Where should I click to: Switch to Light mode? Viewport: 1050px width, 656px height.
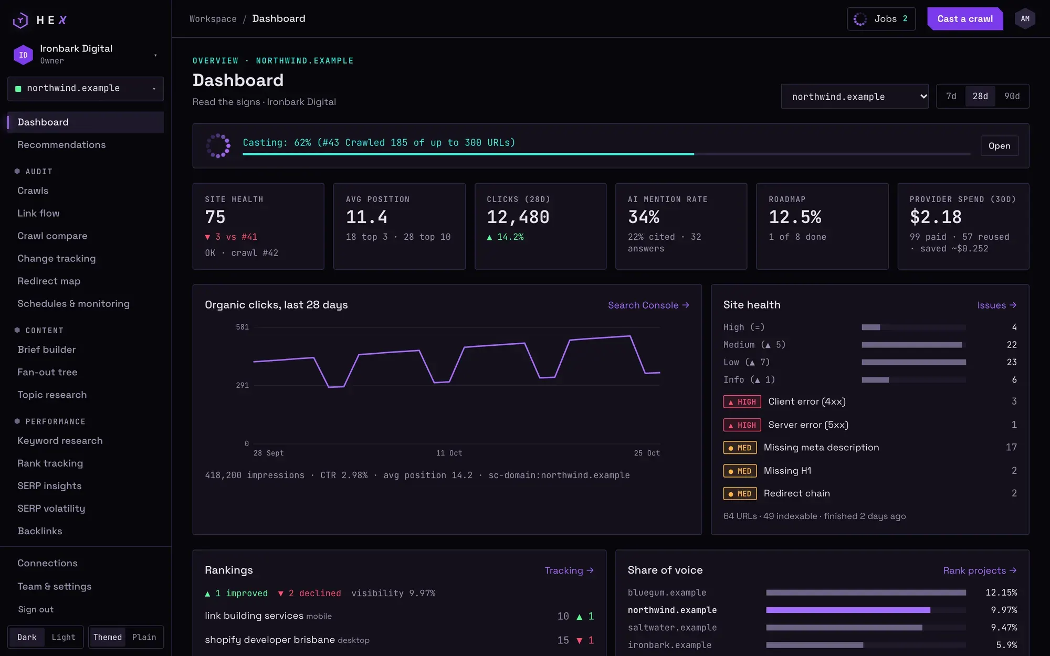click(x=64, y=637)
